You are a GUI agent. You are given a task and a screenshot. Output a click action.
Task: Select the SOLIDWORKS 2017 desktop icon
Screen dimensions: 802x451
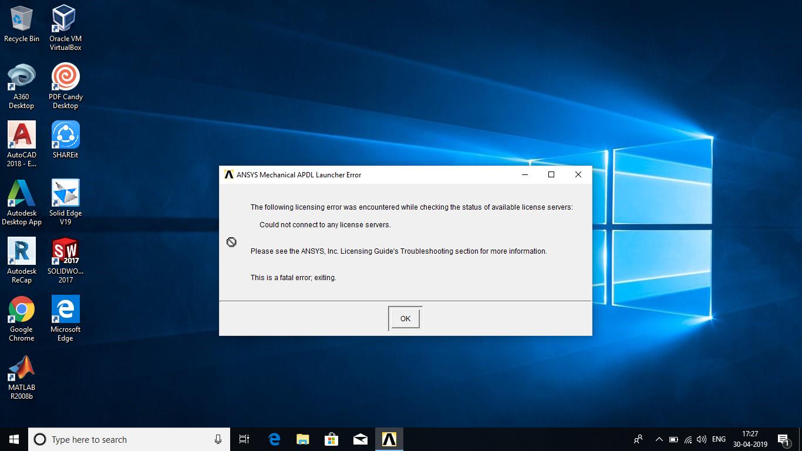click(x=65, y=261)
